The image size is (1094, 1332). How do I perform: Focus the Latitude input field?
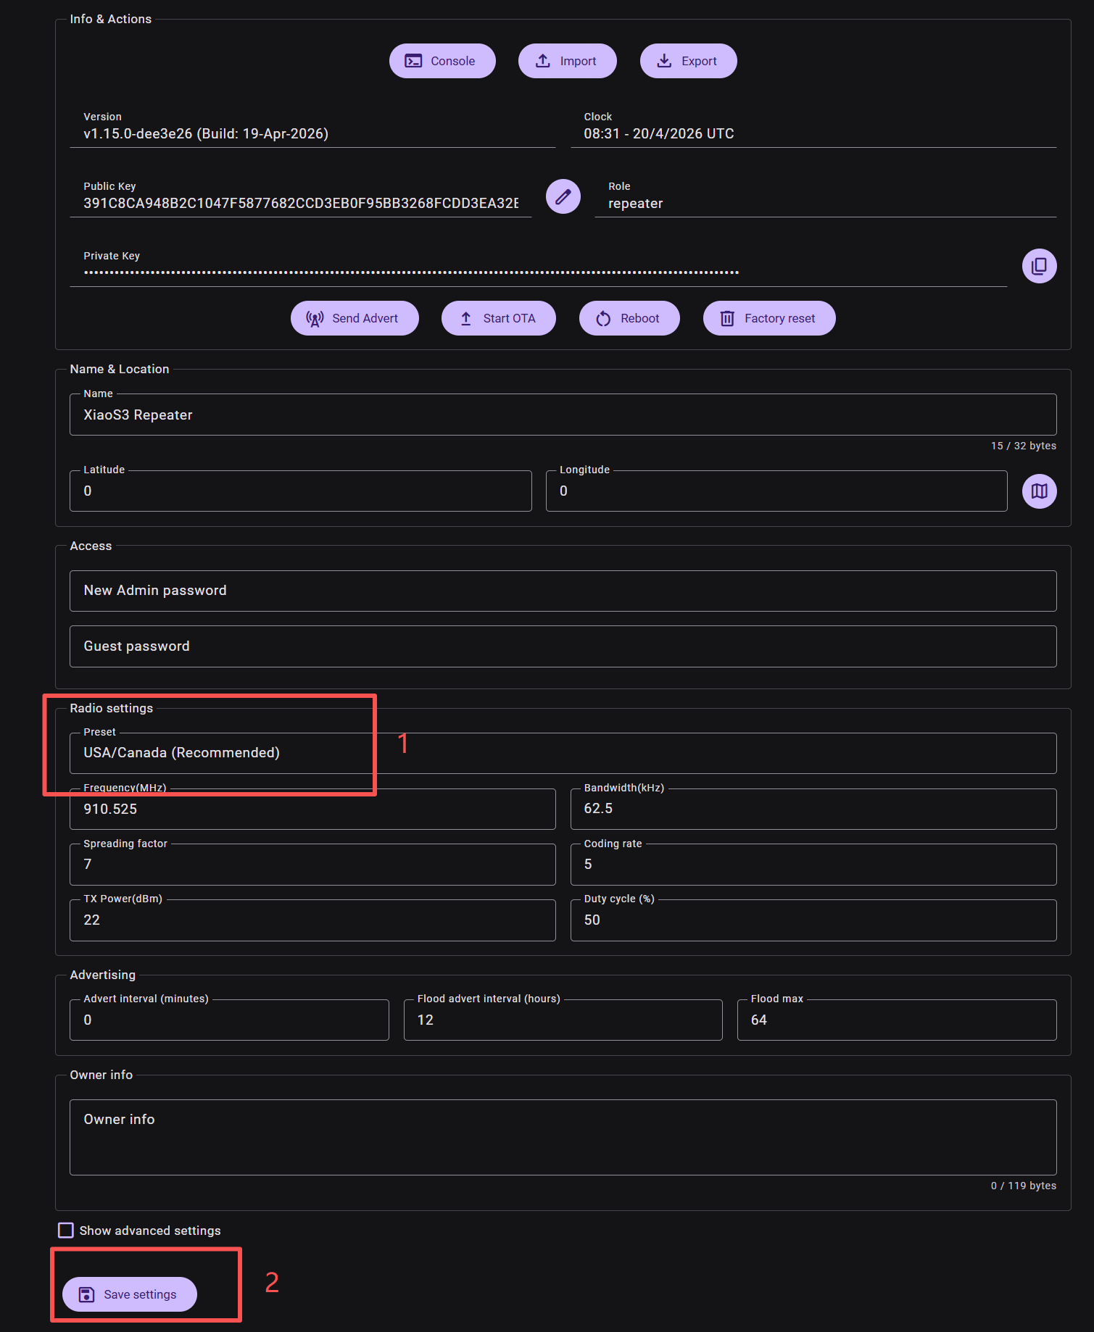coord(300,491)
